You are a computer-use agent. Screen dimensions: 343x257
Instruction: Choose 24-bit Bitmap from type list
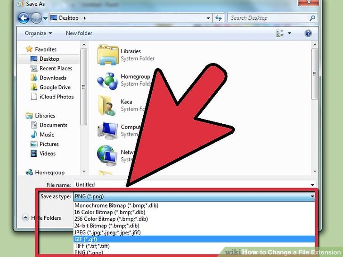tap(194, 226)
